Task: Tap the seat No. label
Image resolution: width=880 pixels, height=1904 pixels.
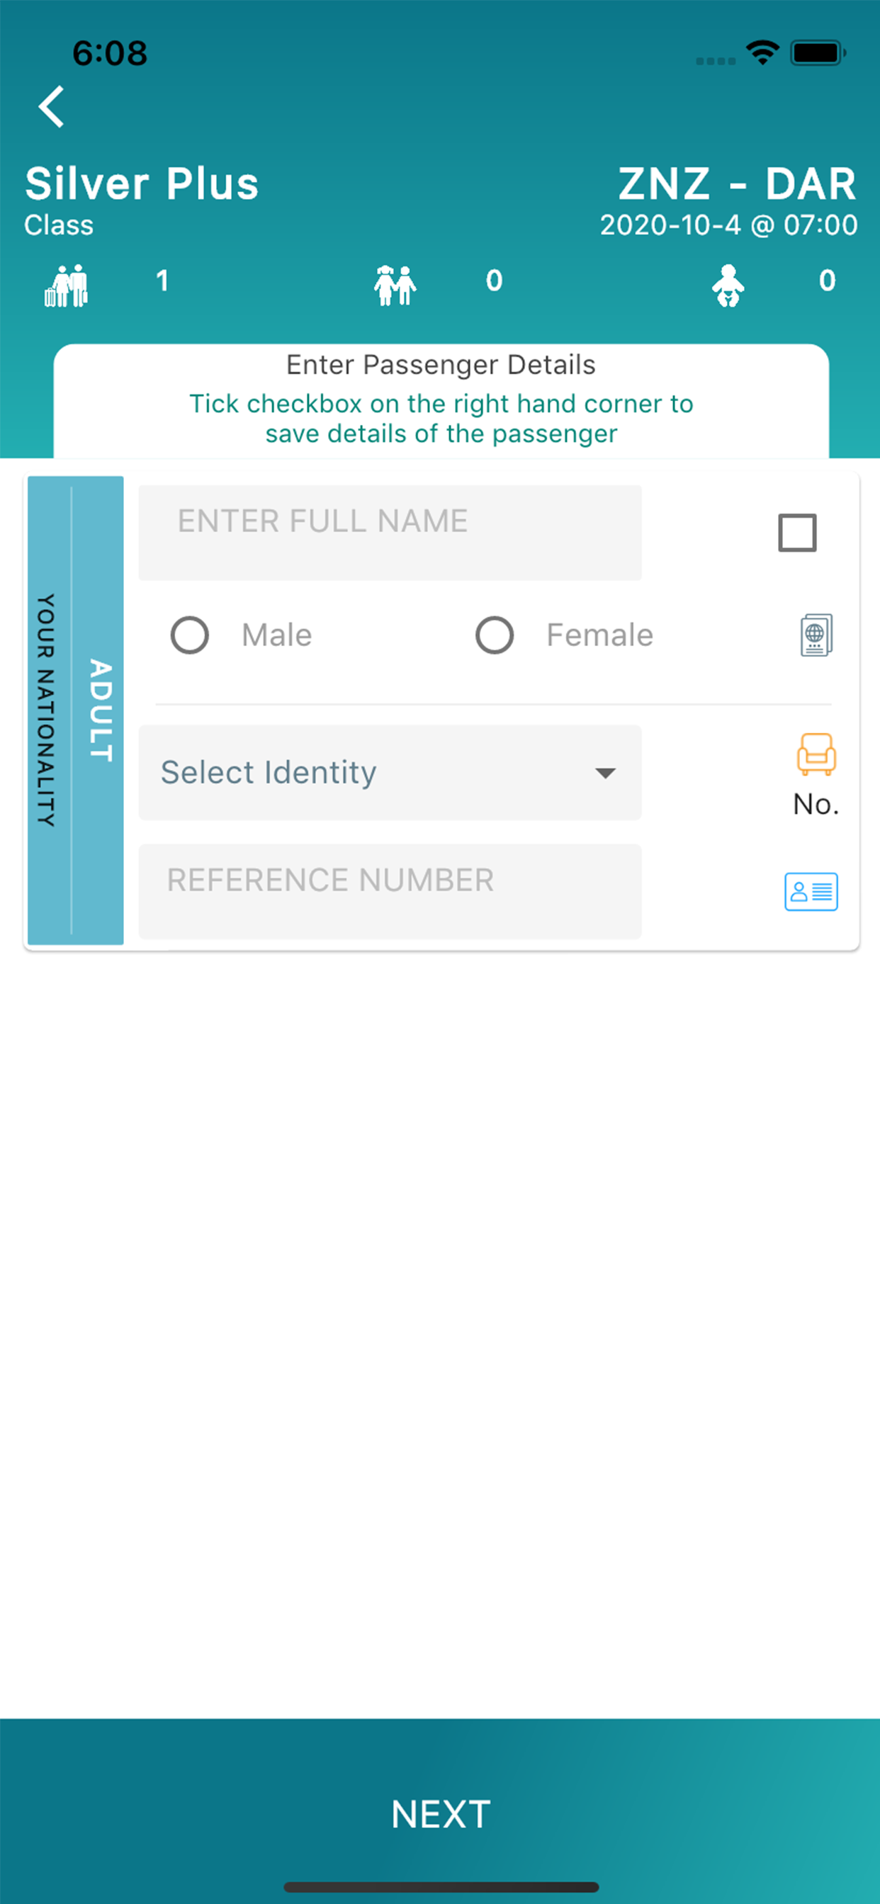Action: tap(816, 804)
